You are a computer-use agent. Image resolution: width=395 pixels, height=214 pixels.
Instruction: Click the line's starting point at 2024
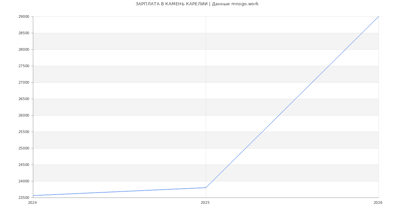click(33, 196)
